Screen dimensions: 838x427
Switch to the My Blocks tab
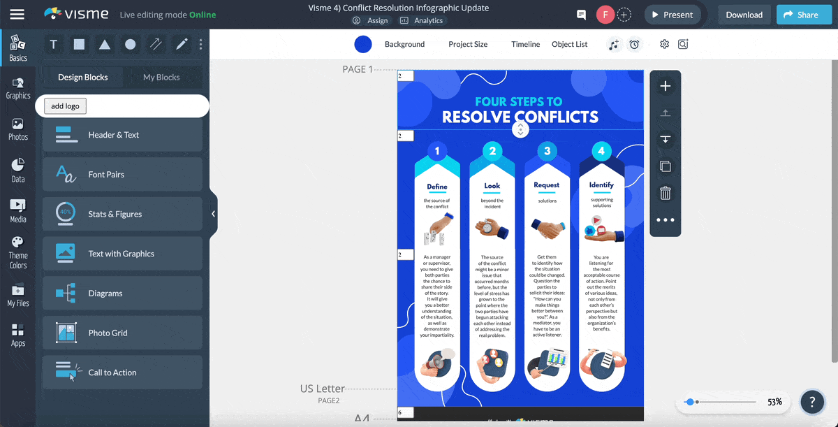[162, 77]
